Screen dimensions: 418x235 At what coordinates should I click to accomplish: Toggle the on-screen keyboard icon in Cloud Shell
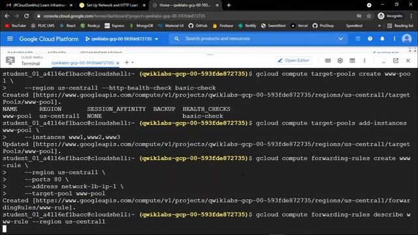tap(328, 61)
